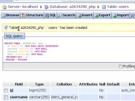This screenshot has height=101, width=135.
Task: Click the SQL query legend label
Action: pyautogui.click(x=15, y=36)
